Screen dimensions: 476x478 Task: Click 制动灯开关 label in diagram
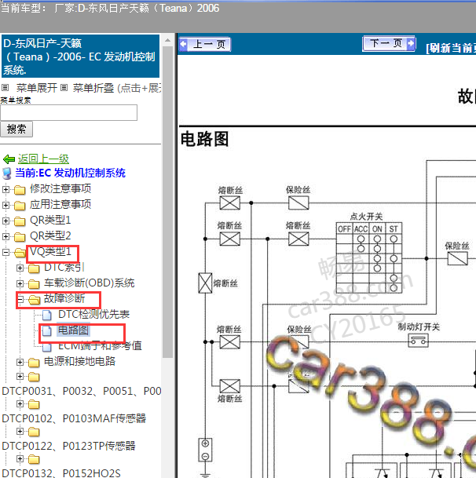[x=419, y=327]
